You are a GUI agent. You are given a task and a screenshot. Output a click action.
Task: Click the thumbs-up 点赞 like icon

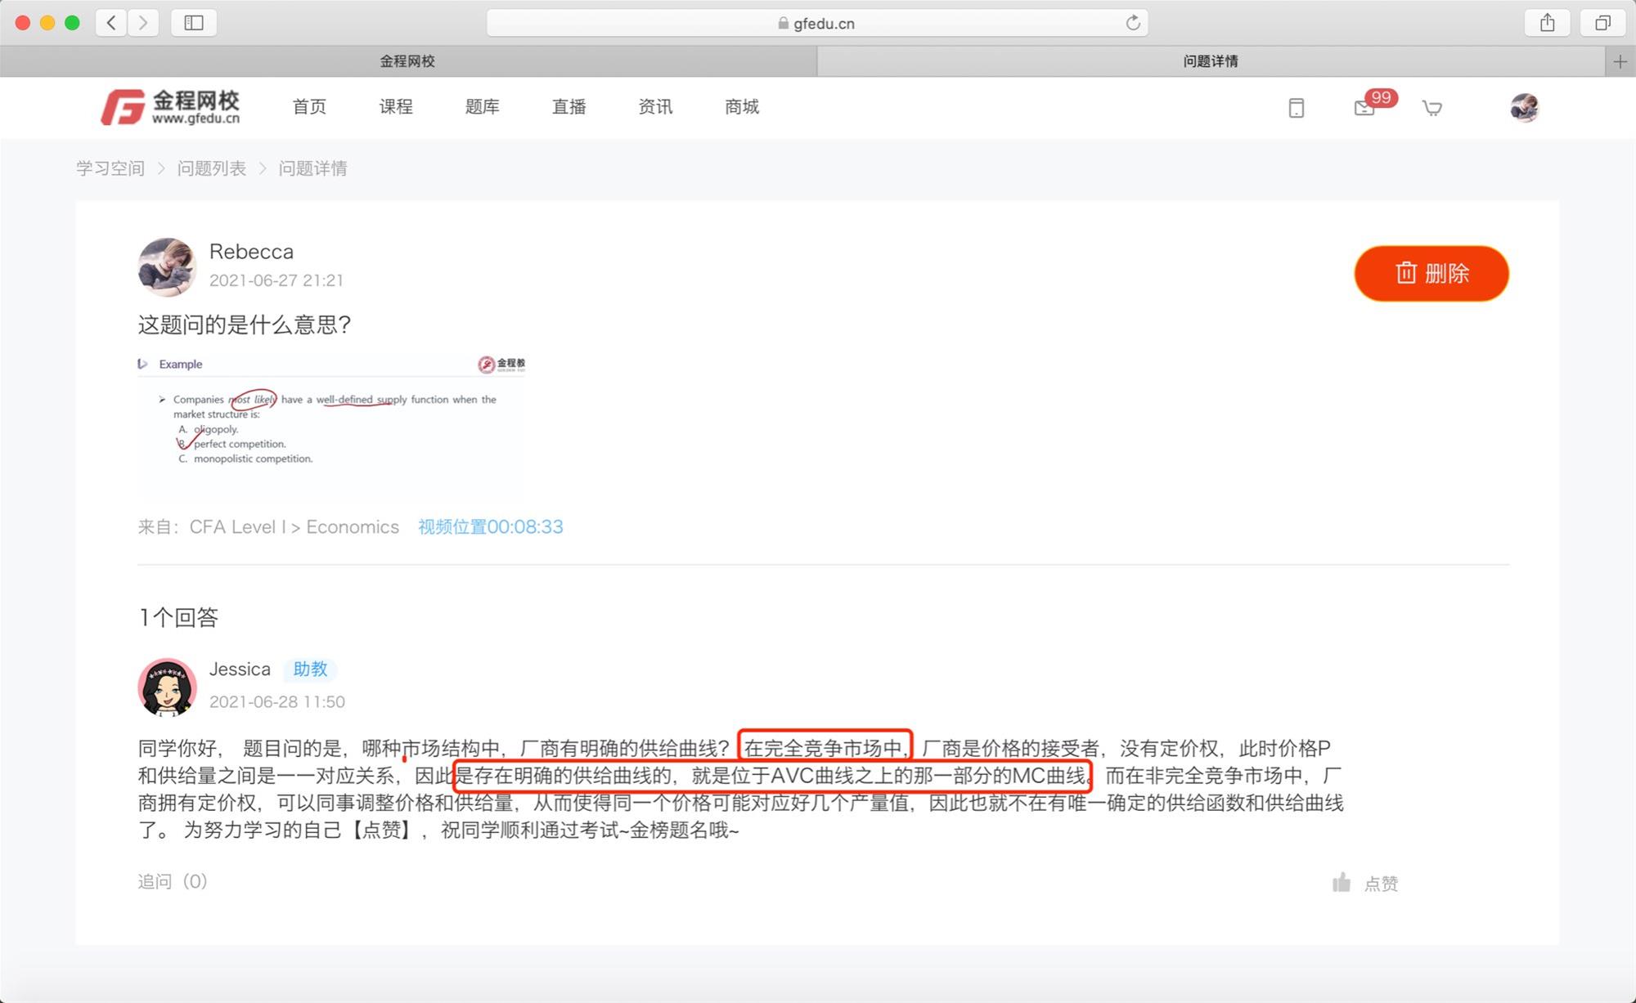(1342, 882)
